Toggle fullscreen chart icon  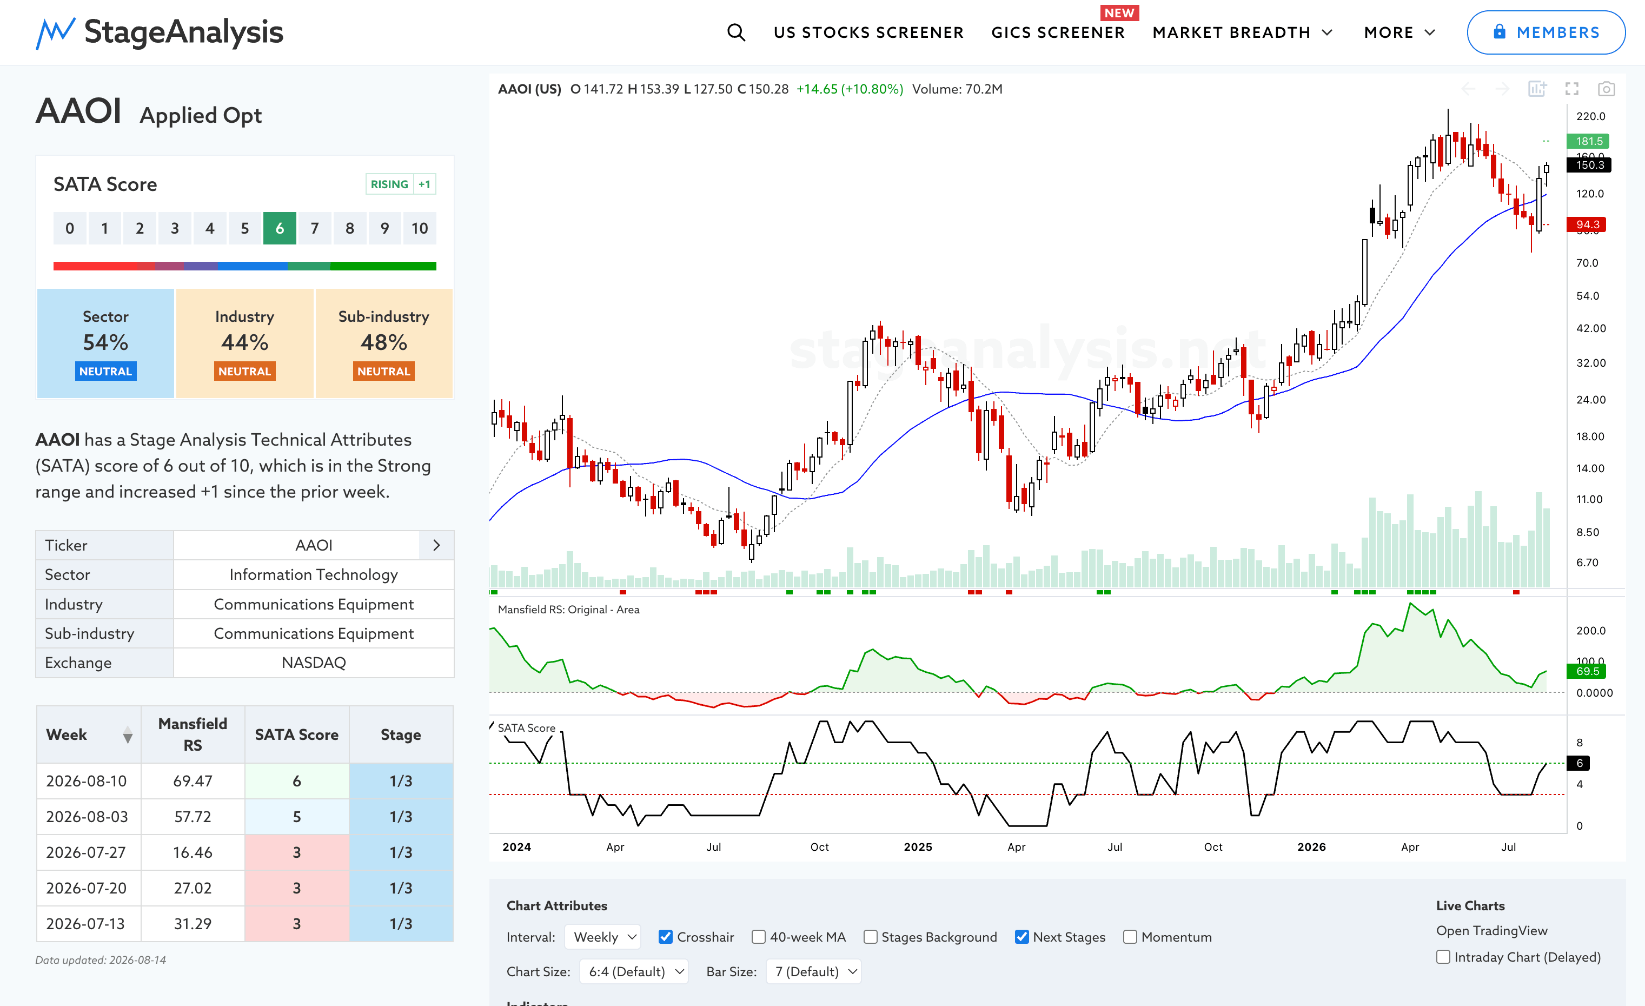tap(1571, 89)
